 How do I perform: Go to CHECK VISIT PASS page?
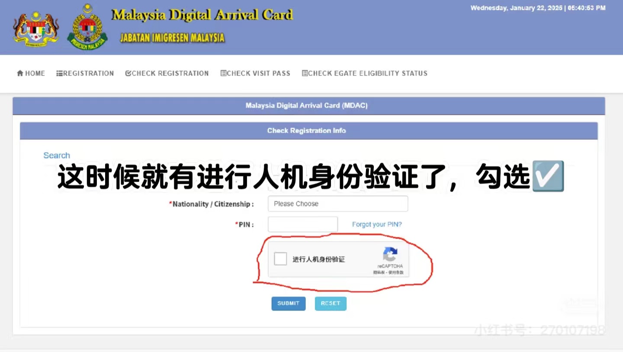pos(255,74)
